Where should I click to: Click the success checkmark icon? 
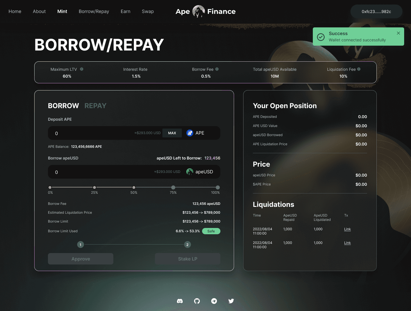coord(321,37)
